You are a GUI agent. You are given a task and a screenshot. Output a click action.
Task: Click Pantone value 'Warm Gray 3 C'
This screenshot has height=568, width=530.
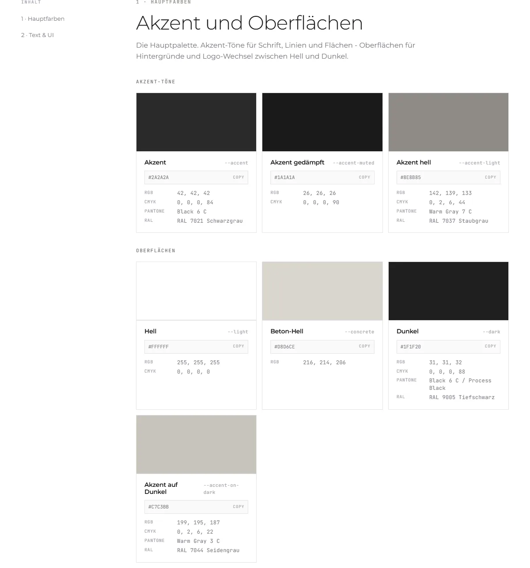(x=198, y=541)
